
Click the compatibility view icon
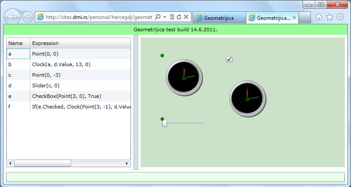tap(172, 17)
